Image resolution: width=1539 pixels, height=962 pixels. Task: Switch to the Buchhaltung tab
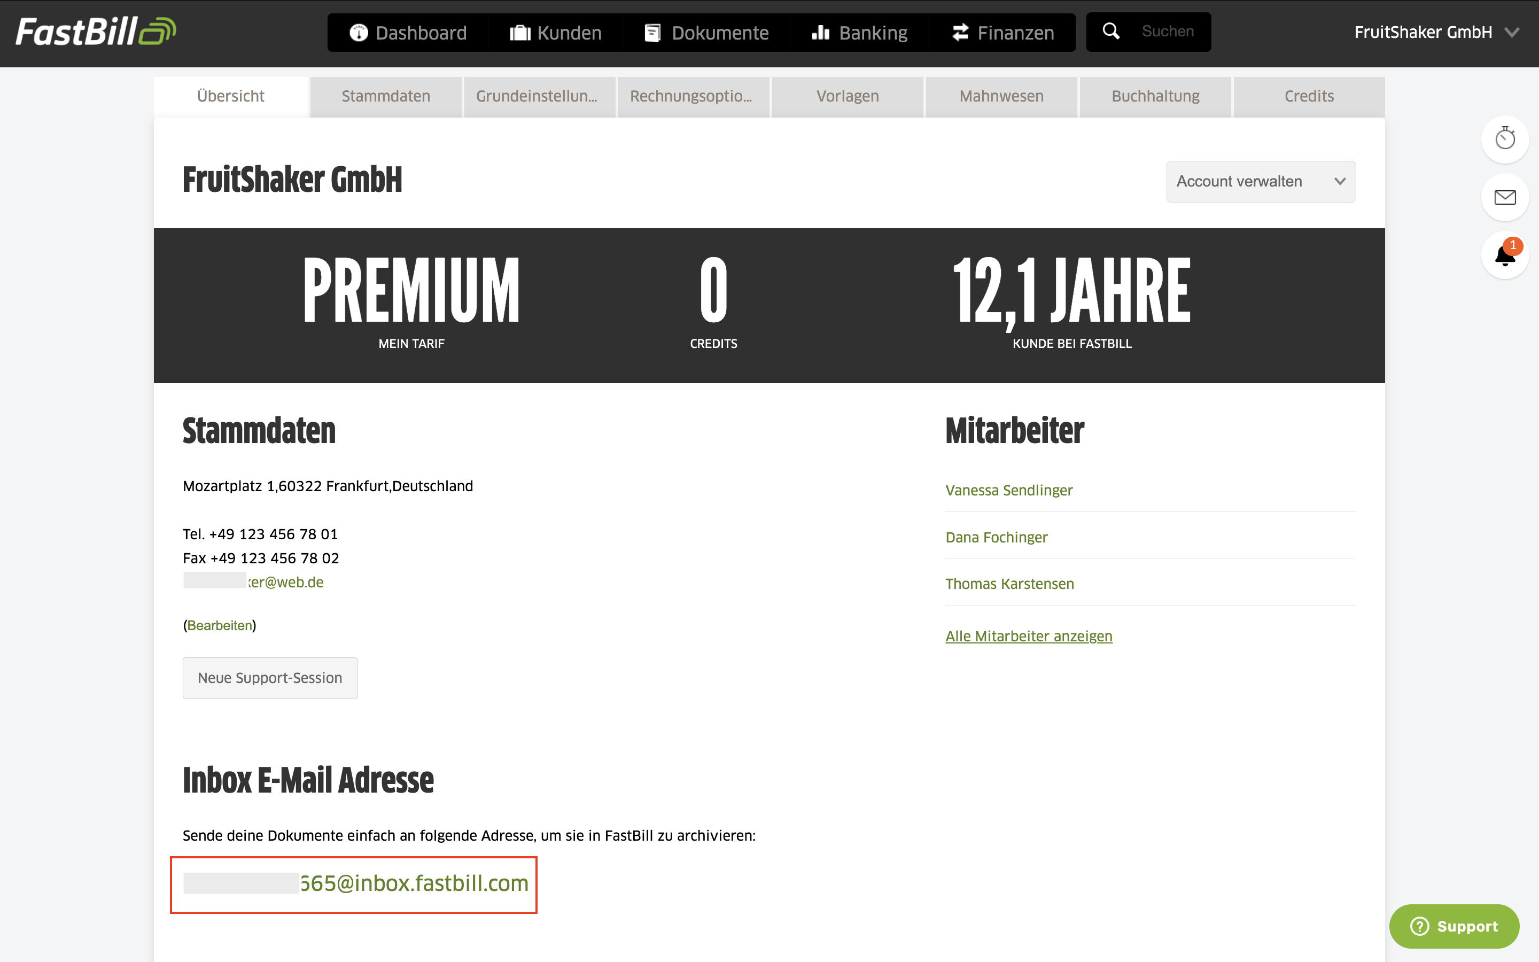click(x=1155, y=96)
